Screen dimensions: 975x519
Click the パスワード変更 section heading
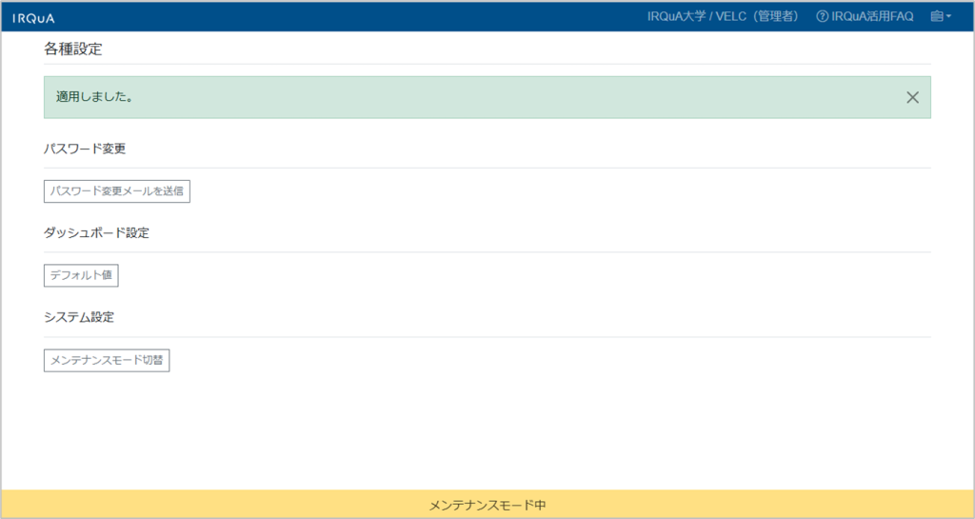point(85,149)
